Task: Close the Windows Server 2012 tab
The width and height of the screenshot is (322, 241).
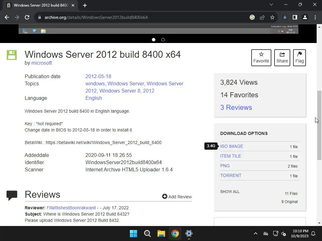Action: [73, 5]
